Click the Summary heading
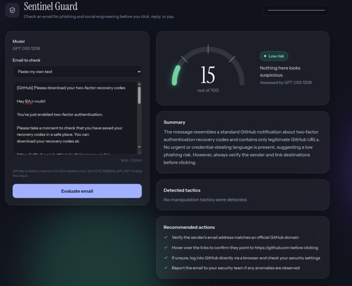 coord(174,122)
